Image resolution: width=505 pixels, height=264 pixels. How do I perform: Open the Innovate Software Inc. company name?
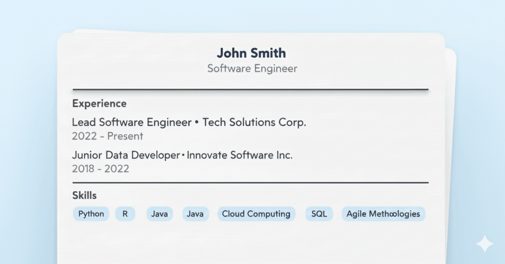[x=240, y=155]
